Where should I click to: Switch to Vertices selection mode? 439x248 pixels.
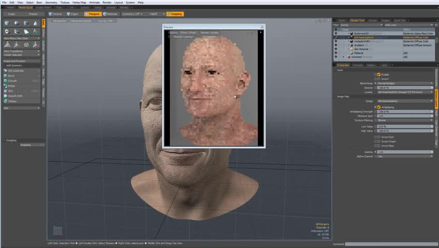(x=55, y=14)
